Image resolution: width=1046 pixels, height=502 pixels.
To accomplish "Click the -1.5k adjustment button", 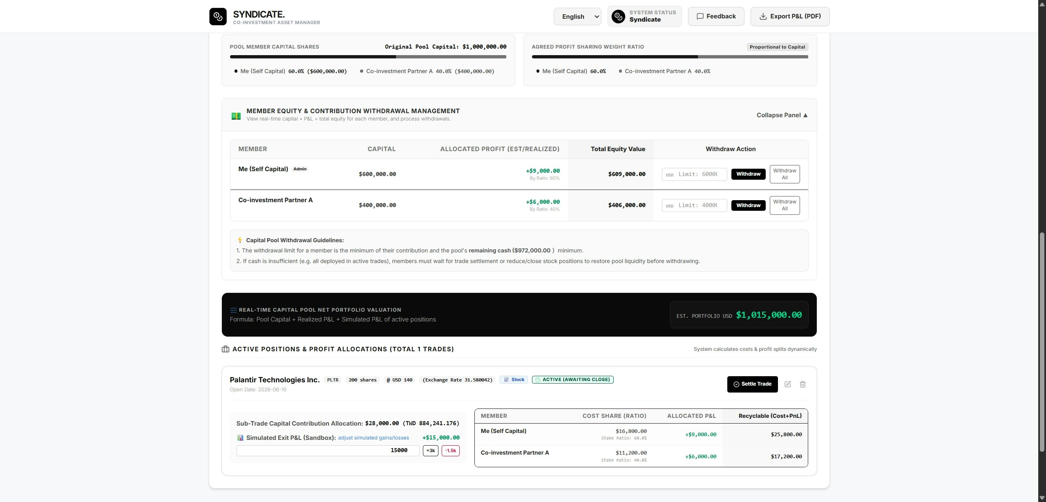I will pyautogui.click(x=450, y=451).
